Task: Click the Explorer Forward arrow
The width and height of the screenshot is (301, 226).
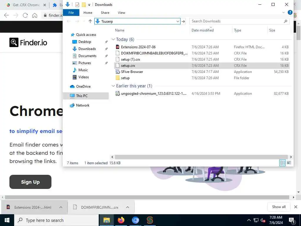Action: (x=77, y=21)
